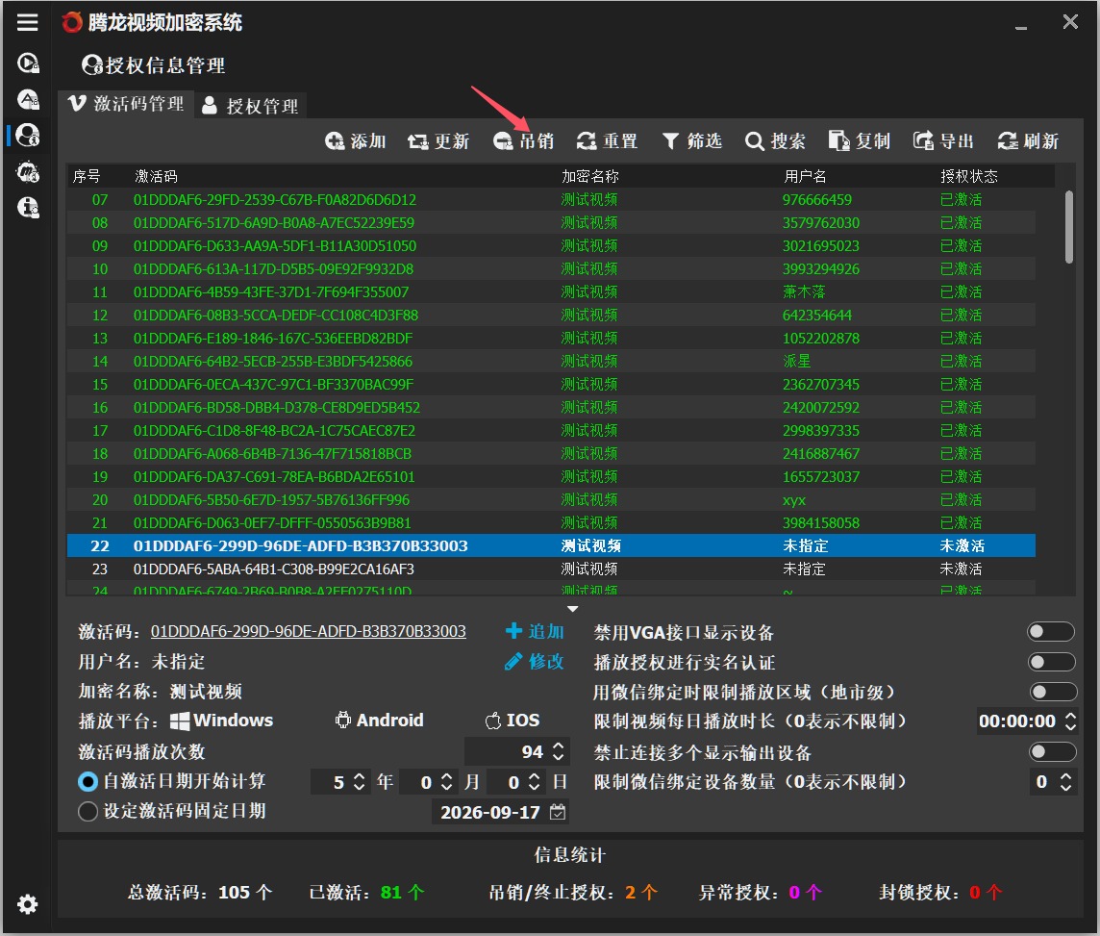Select row 09 code 01DDDAF6-D633-AA9A-5DF1-B11A30D51050
This screenshot has width=1100, height=936.
click(x=551, y=245)
